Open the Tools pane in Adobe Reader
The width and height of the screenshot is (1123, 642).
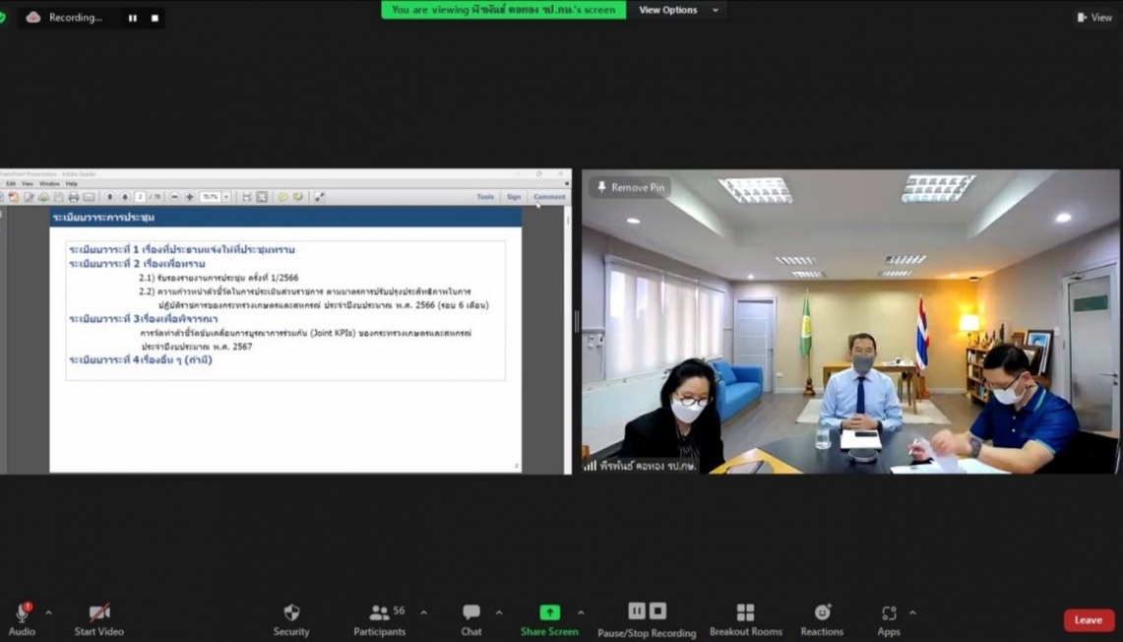(x=485, y=196)
